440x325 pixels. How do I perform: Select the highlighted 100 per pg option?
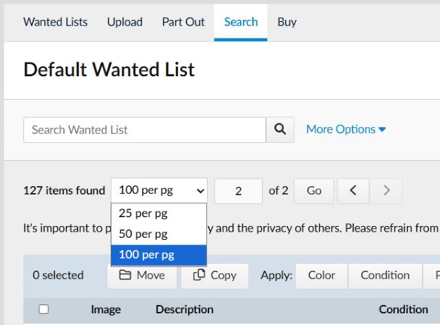[146, 255]
